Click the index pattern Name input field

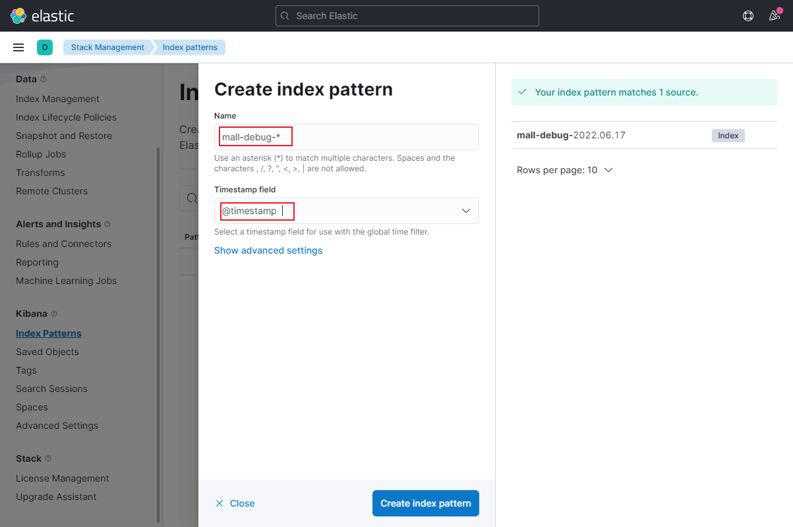pos(347,137)
